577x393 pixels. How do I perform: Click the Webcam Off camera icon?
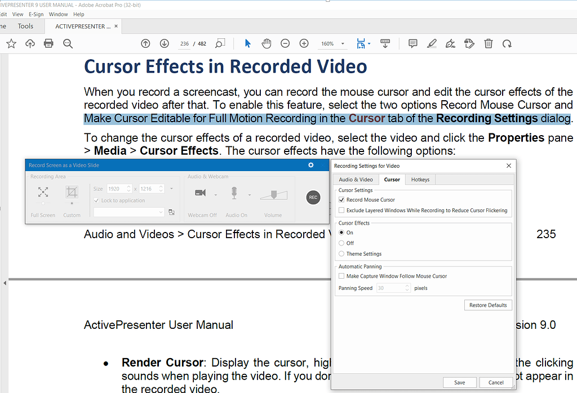[x=200, y=192]
